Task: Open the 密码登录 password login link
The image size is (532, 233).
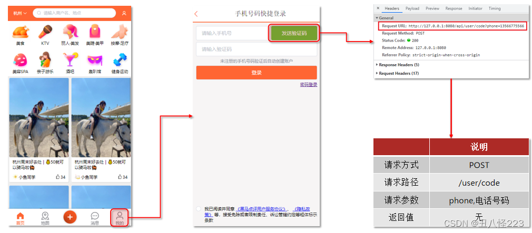Action: click(x=309, y=85)
